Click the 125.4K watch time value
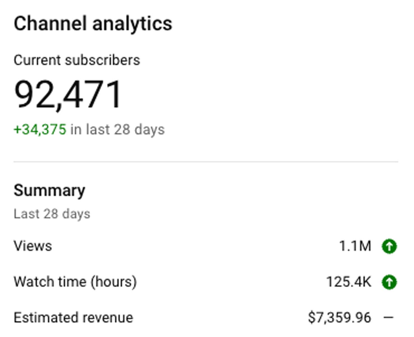 click(349, 282)
